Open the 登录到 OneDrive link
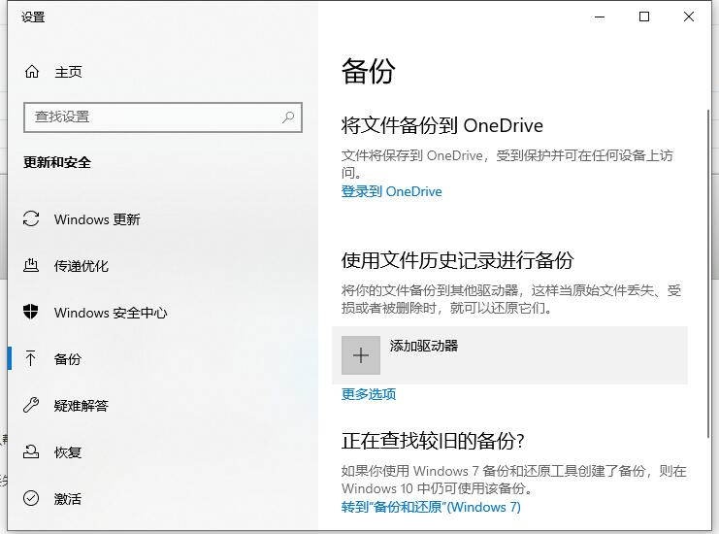This screenshot has height=534, width=719. coord(391,192)
